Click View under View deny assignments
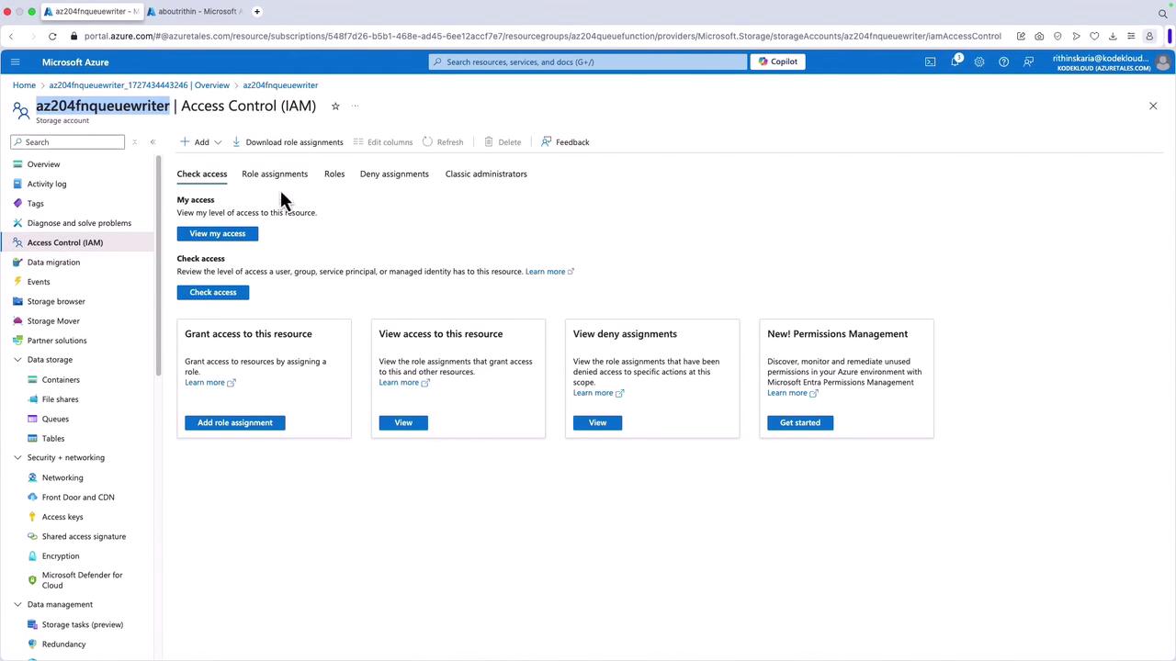 pos(597,422)
